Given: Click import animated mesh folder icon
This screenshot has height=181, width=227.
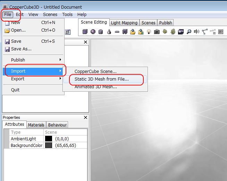Looking at the screenshot, I should tap(141, 32).
